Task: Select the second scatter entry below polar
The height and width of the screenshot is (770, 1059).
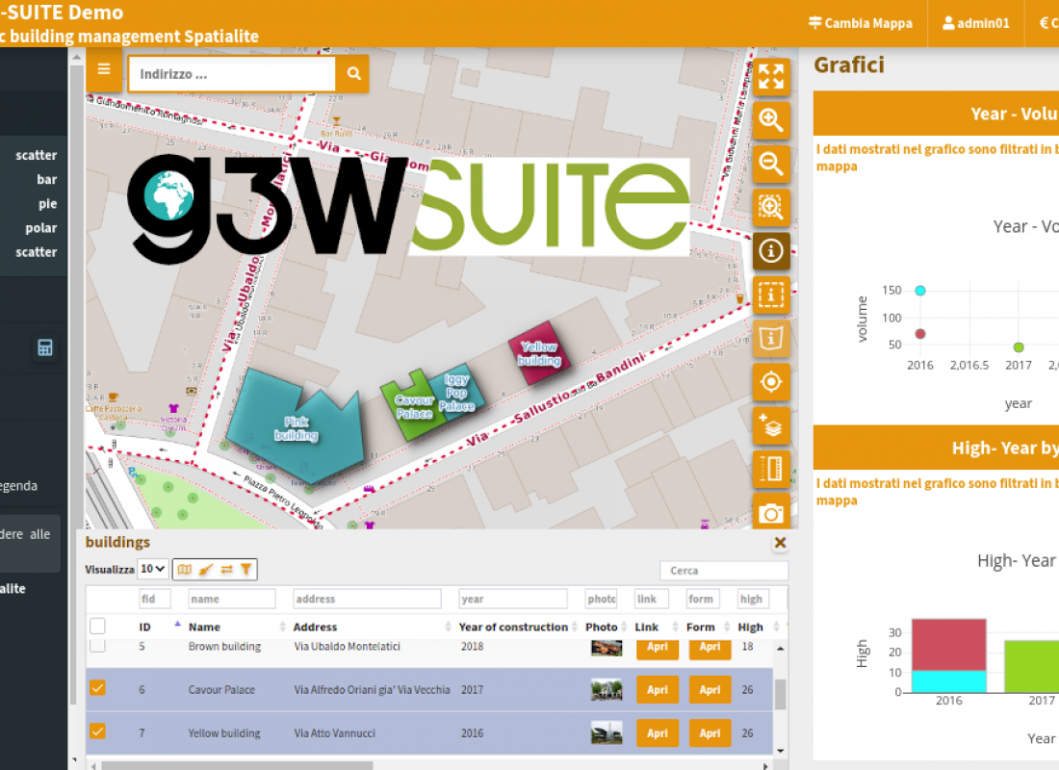Action: coord(36,252)
